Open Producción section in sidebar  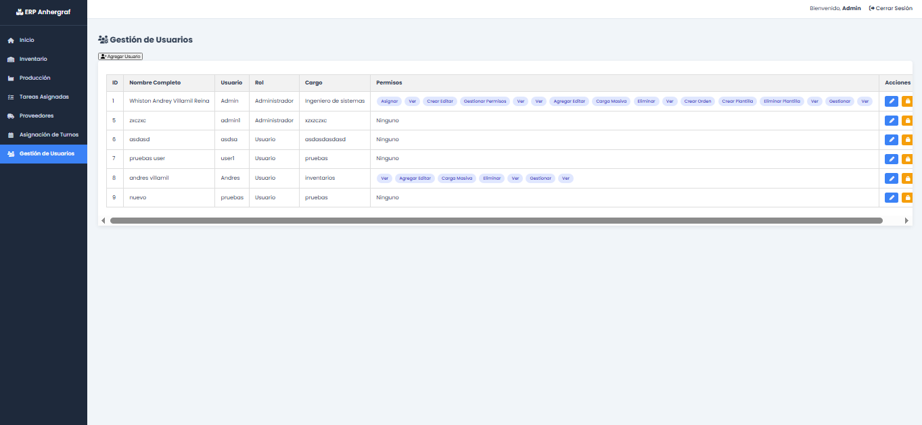34,78
